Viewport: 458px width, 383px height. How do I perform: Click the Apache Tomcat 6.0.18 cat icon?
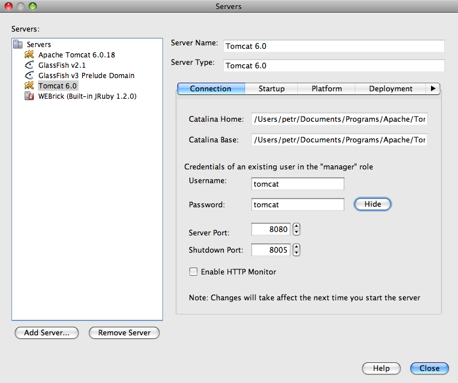29,55
